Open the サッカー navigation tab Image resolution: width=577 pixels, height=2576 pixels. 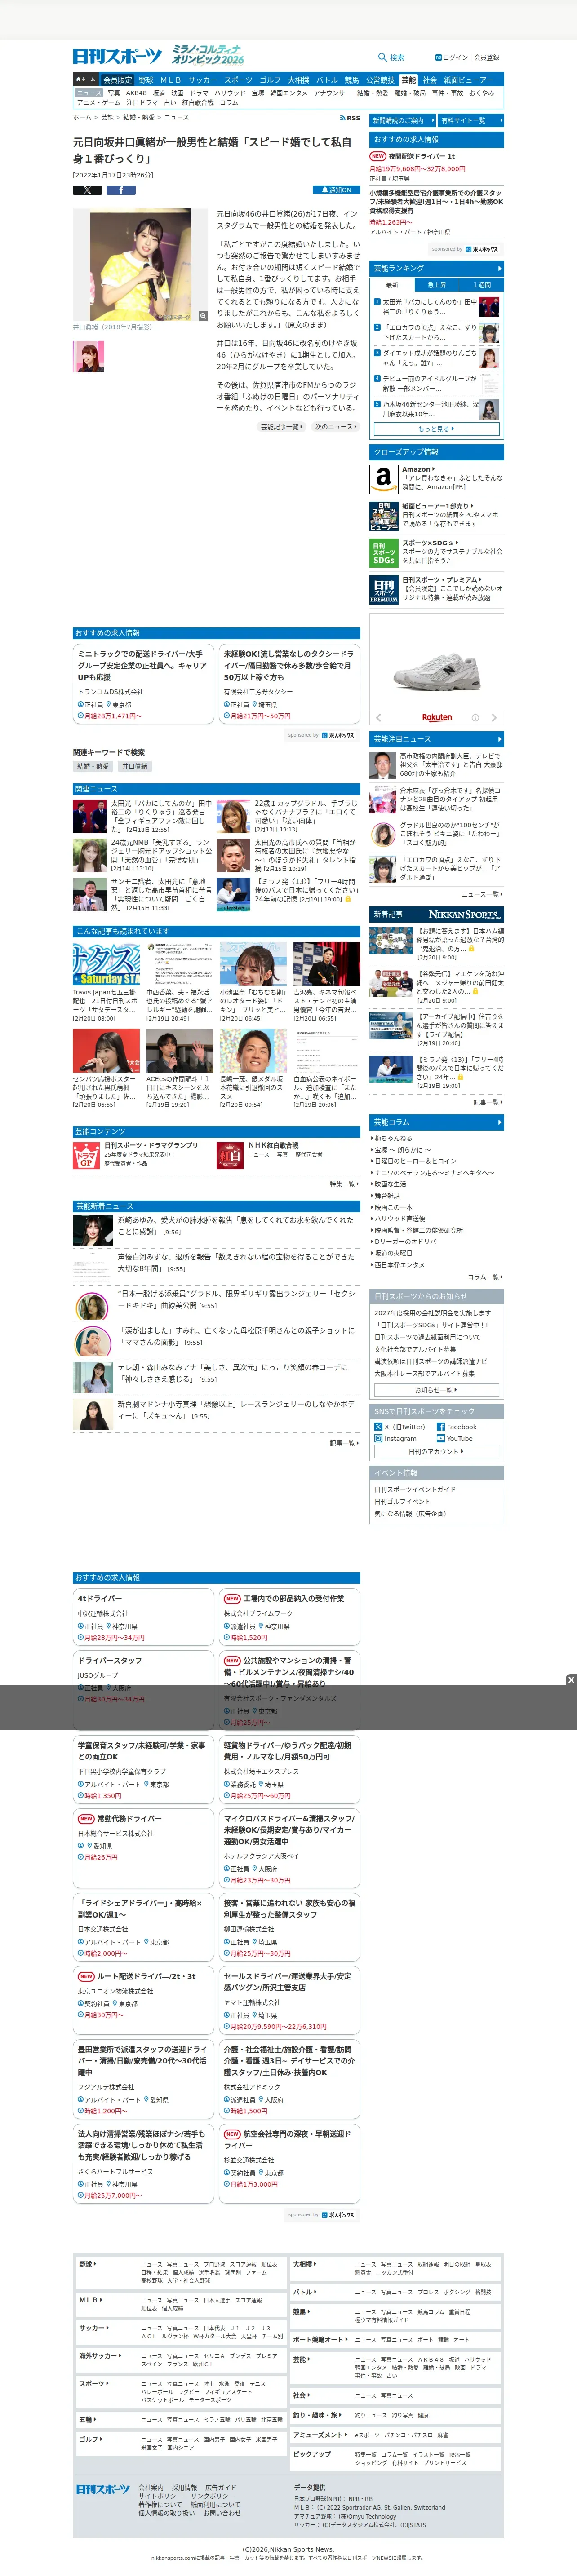coord(202,80)
